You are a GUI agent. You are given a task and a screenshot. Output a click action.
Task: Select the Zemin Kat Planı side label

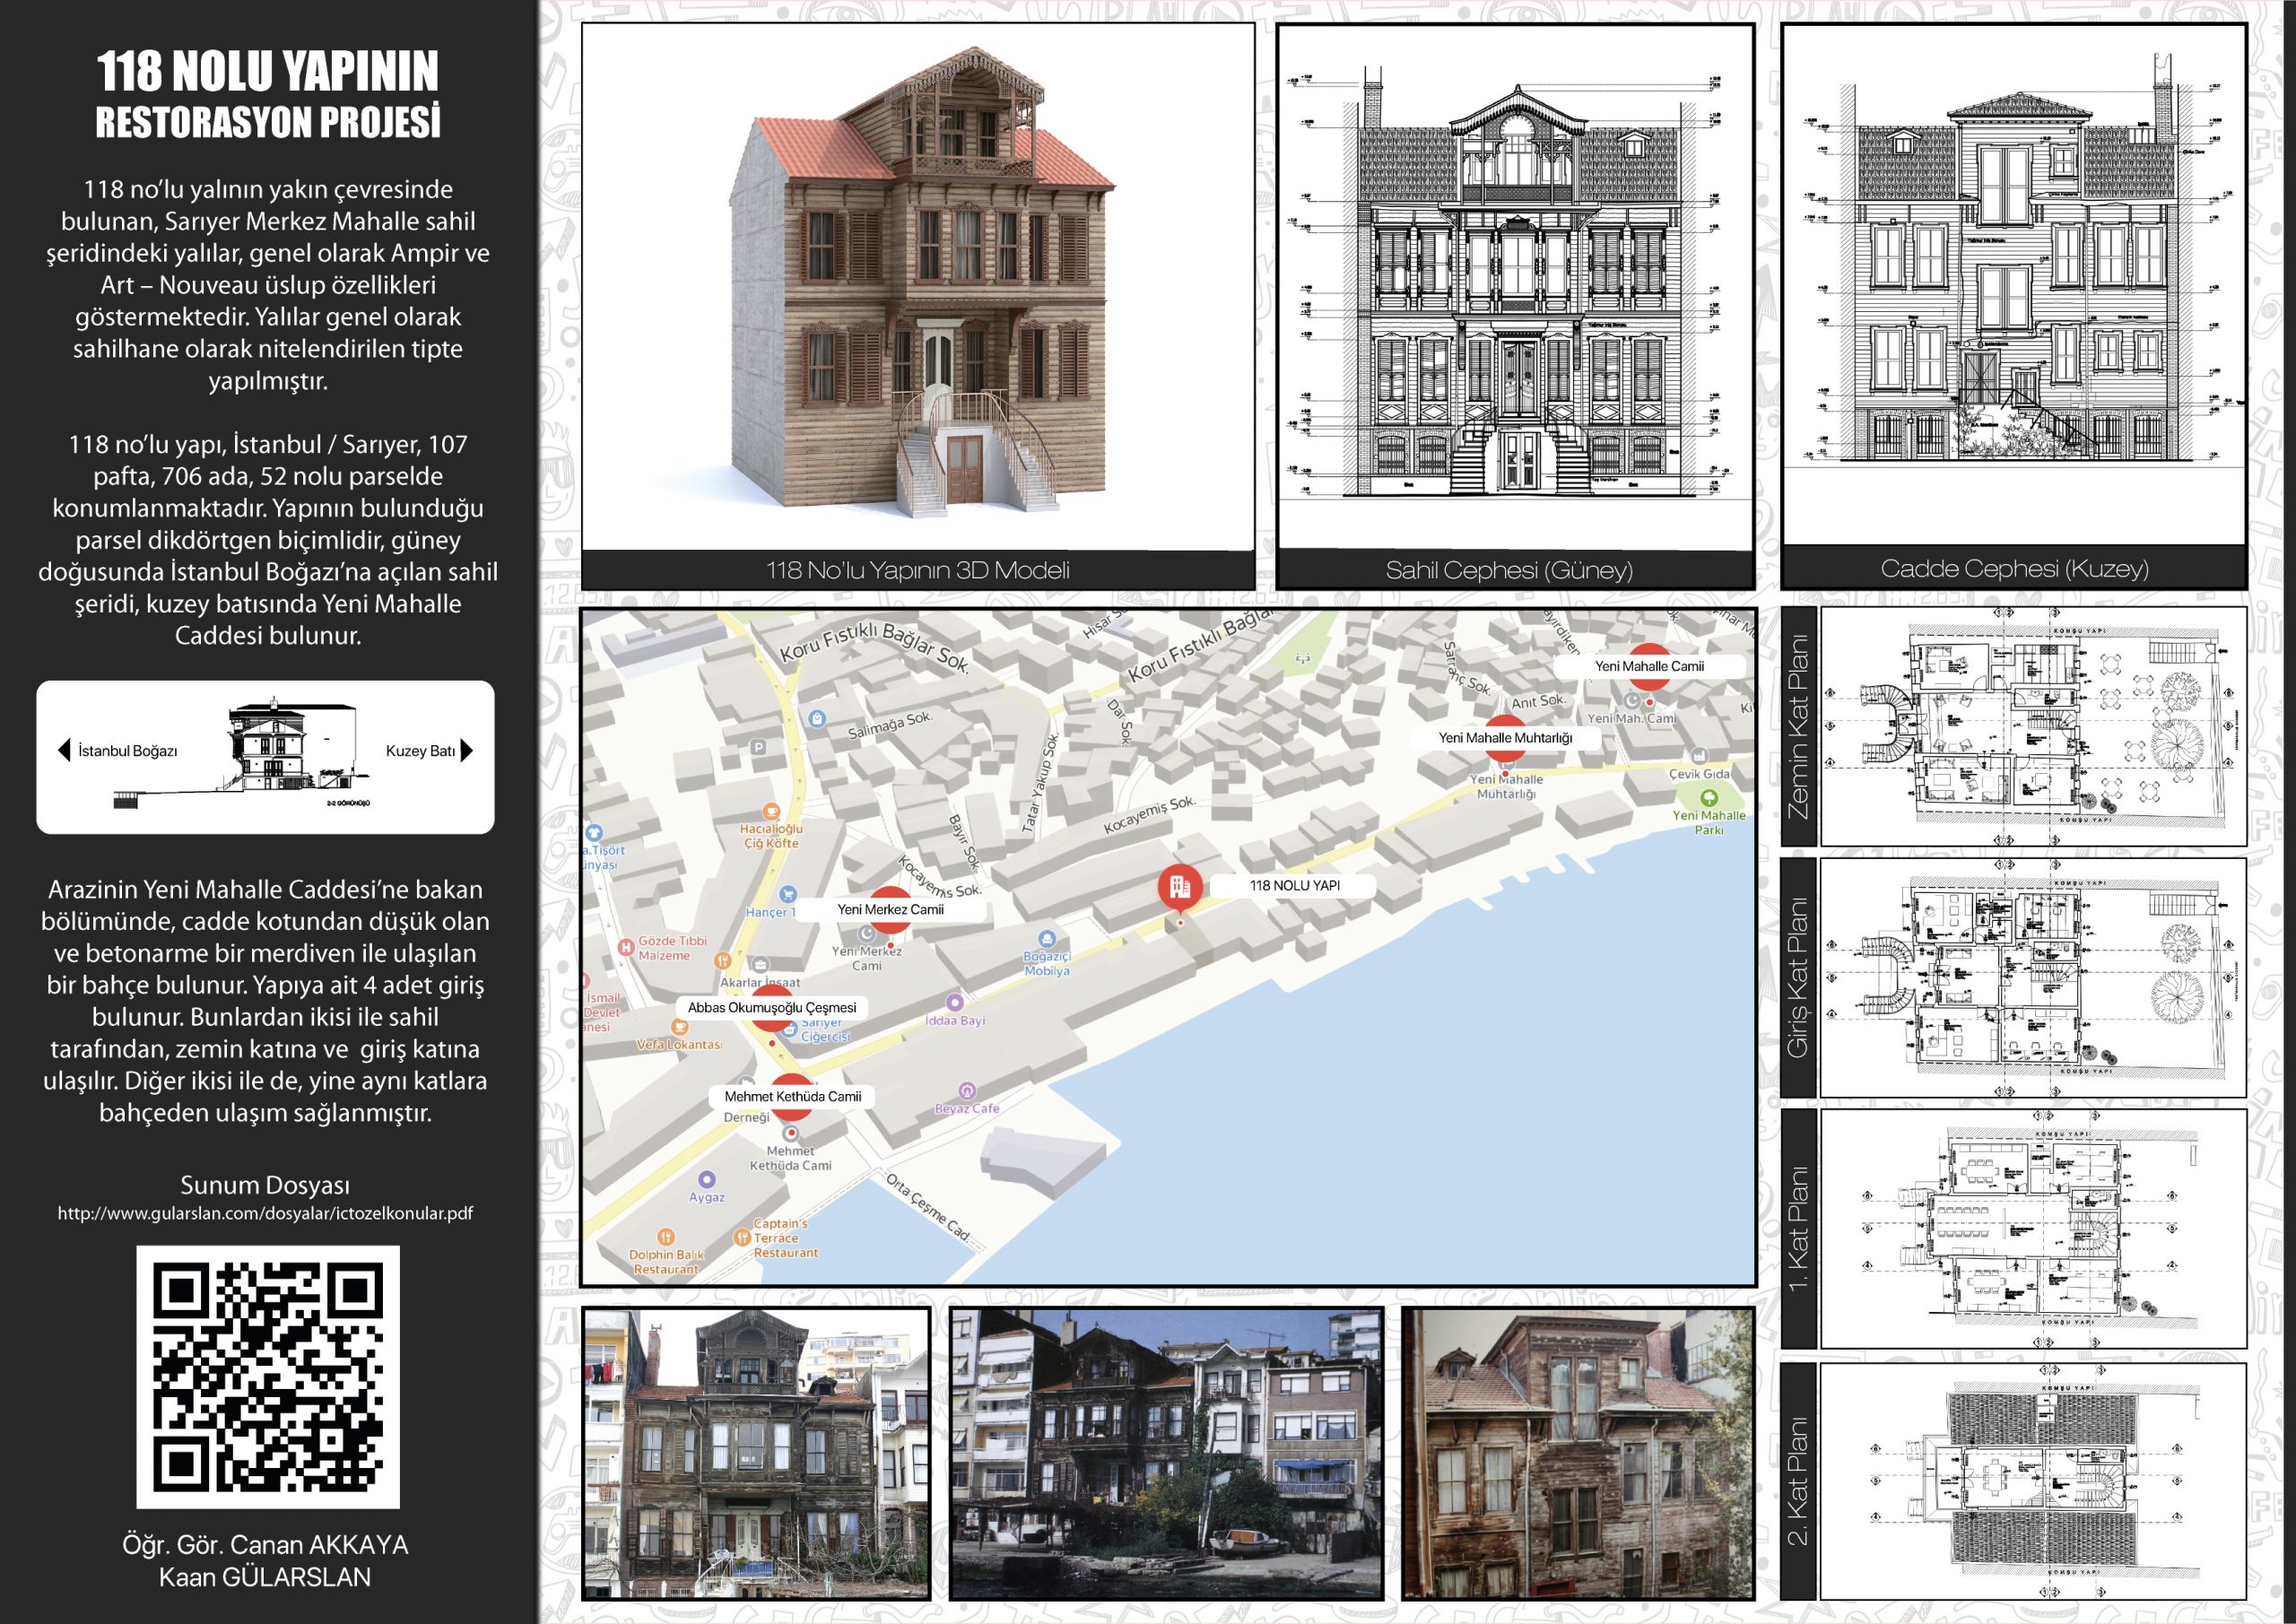click(x=1798, y=727)
